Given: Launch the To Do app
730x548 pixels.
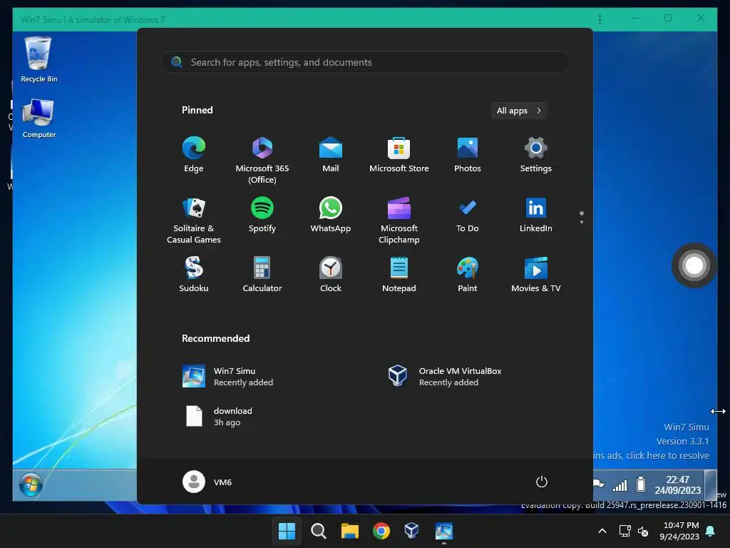Looking at the screenshot, I should coord(468,215).
